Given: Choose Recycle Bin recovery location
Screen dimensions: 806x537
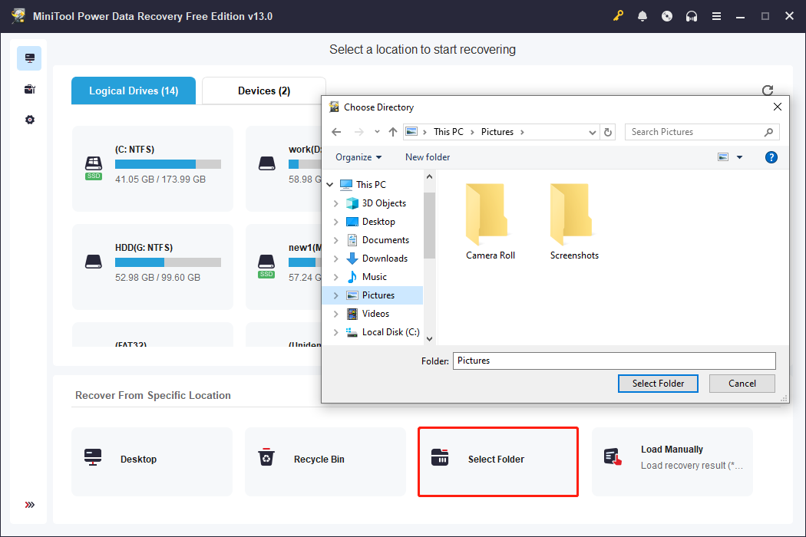Looking at the screenshot, I should pos(325,462).
